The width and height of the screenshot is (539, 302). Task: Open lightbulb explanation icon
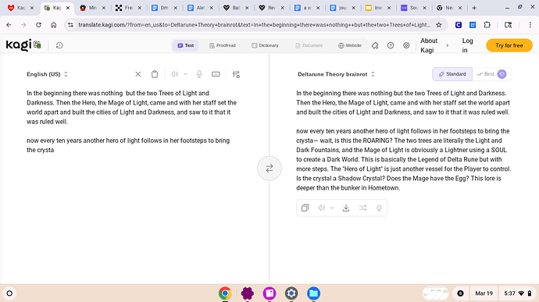(x=379, y=208)
